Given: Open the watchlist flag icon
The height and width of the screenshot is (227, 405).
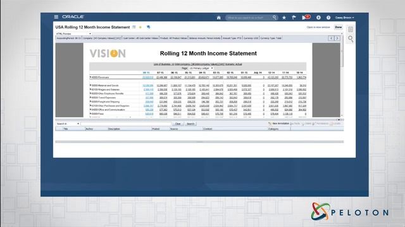Looking at the screenshot, I should coord(294,18).
